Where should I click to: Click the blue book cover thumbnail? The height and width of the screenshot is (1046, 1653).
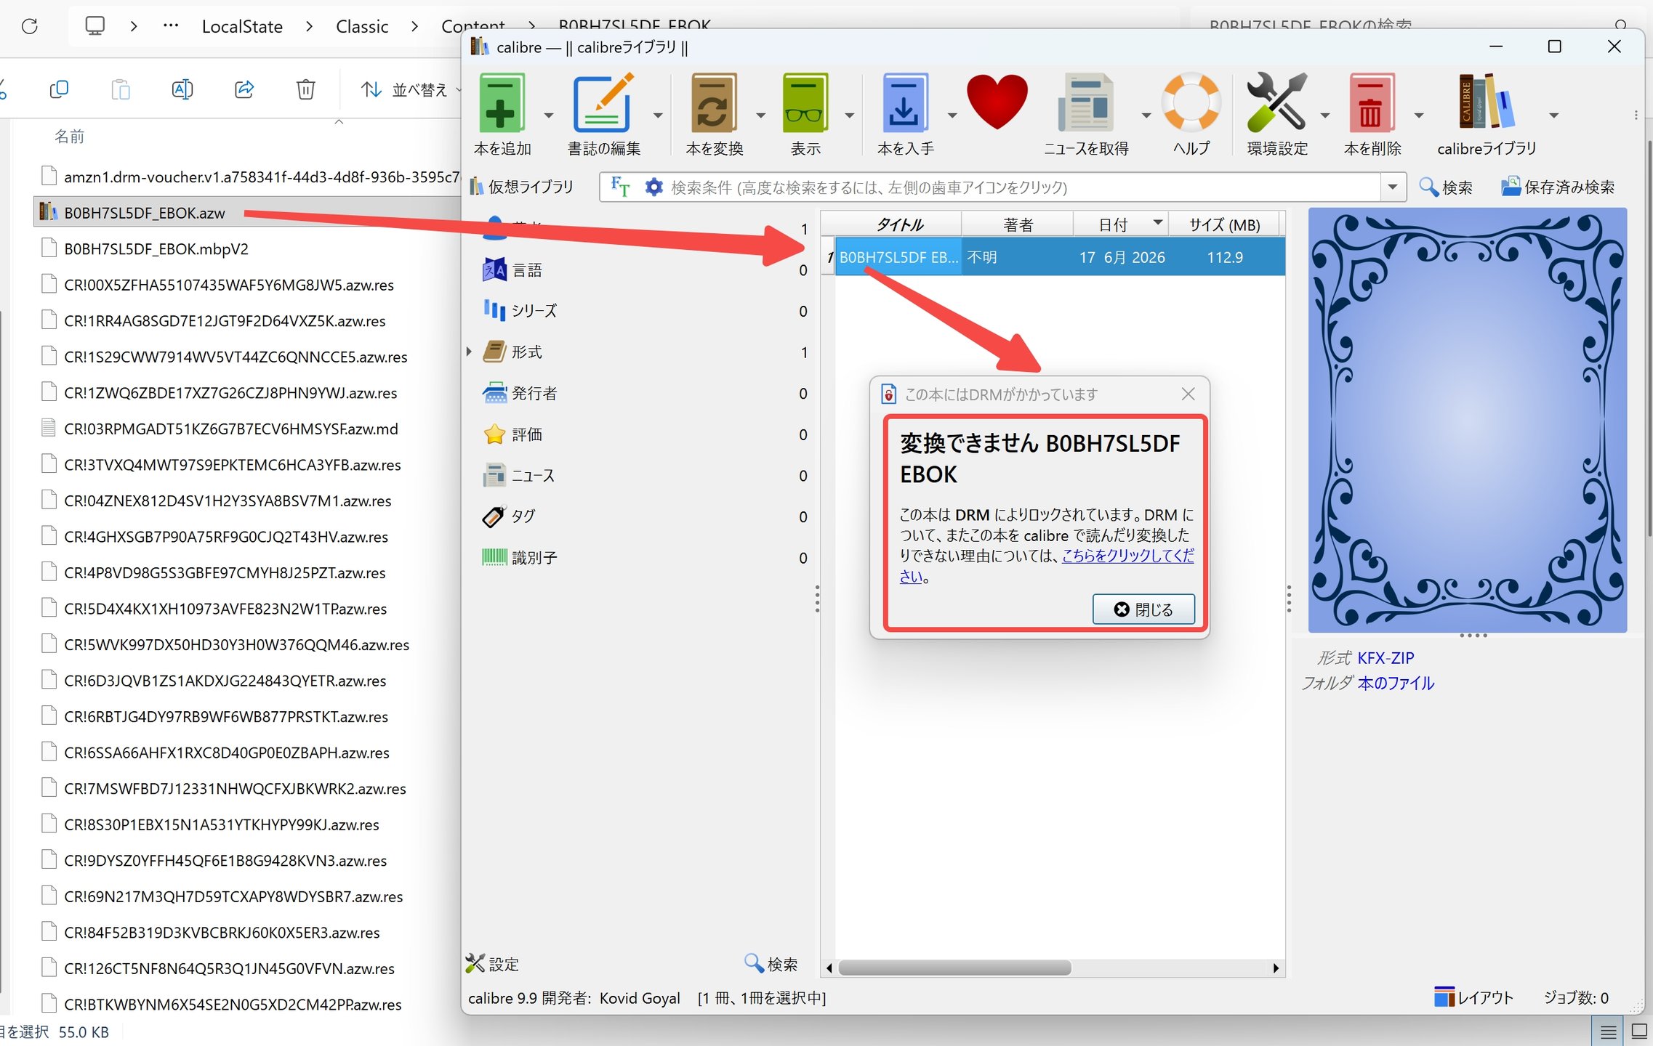[x=1468, y=420]
